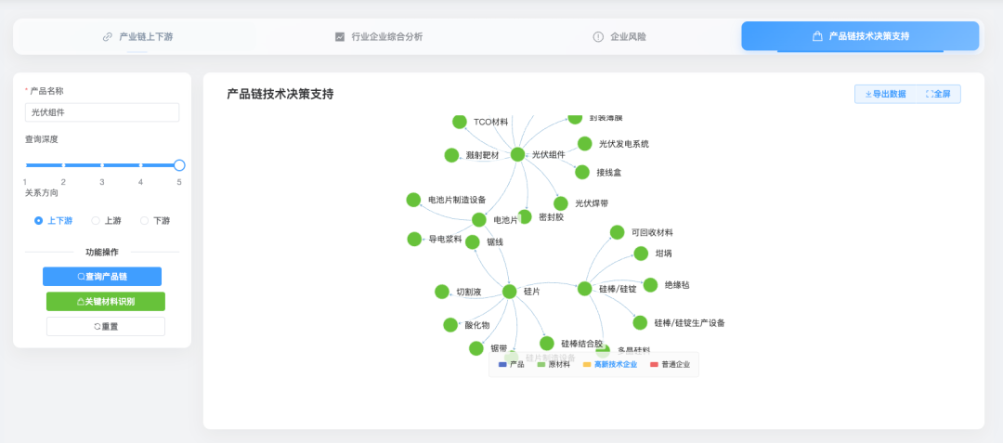Select the 产品链技术决策支持 tab
1003x443 pixels.
pos(860,36)
